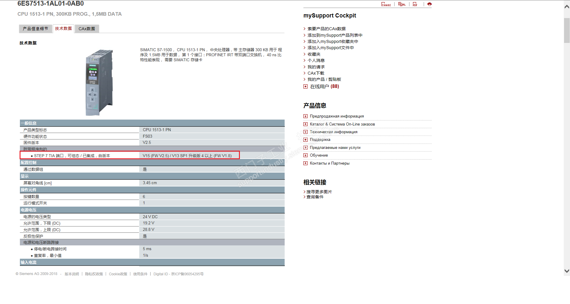Viewport: 570px width, 304px height.
Task: Expand Каталог & Система On-Line заказов
Action: 305,124
